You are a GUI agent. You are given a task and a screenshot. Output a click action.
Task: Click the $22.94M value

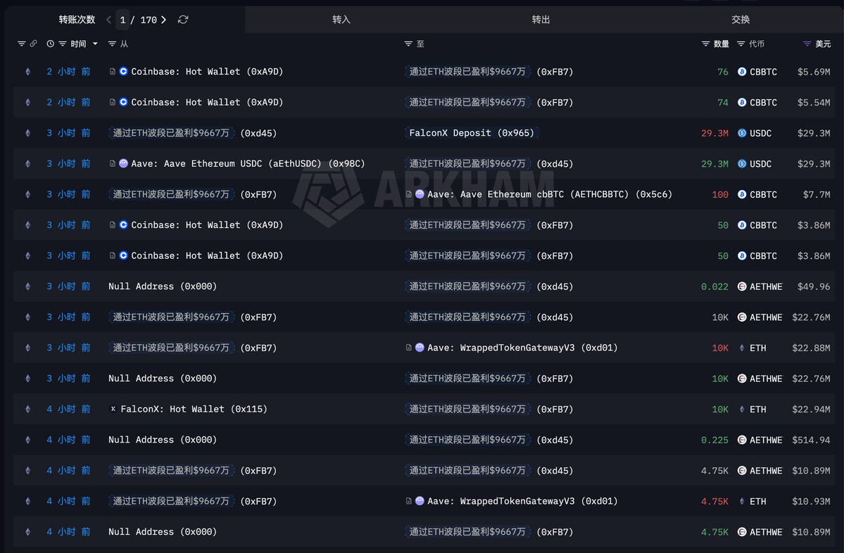pyautogui.click(x=811, y=409)
